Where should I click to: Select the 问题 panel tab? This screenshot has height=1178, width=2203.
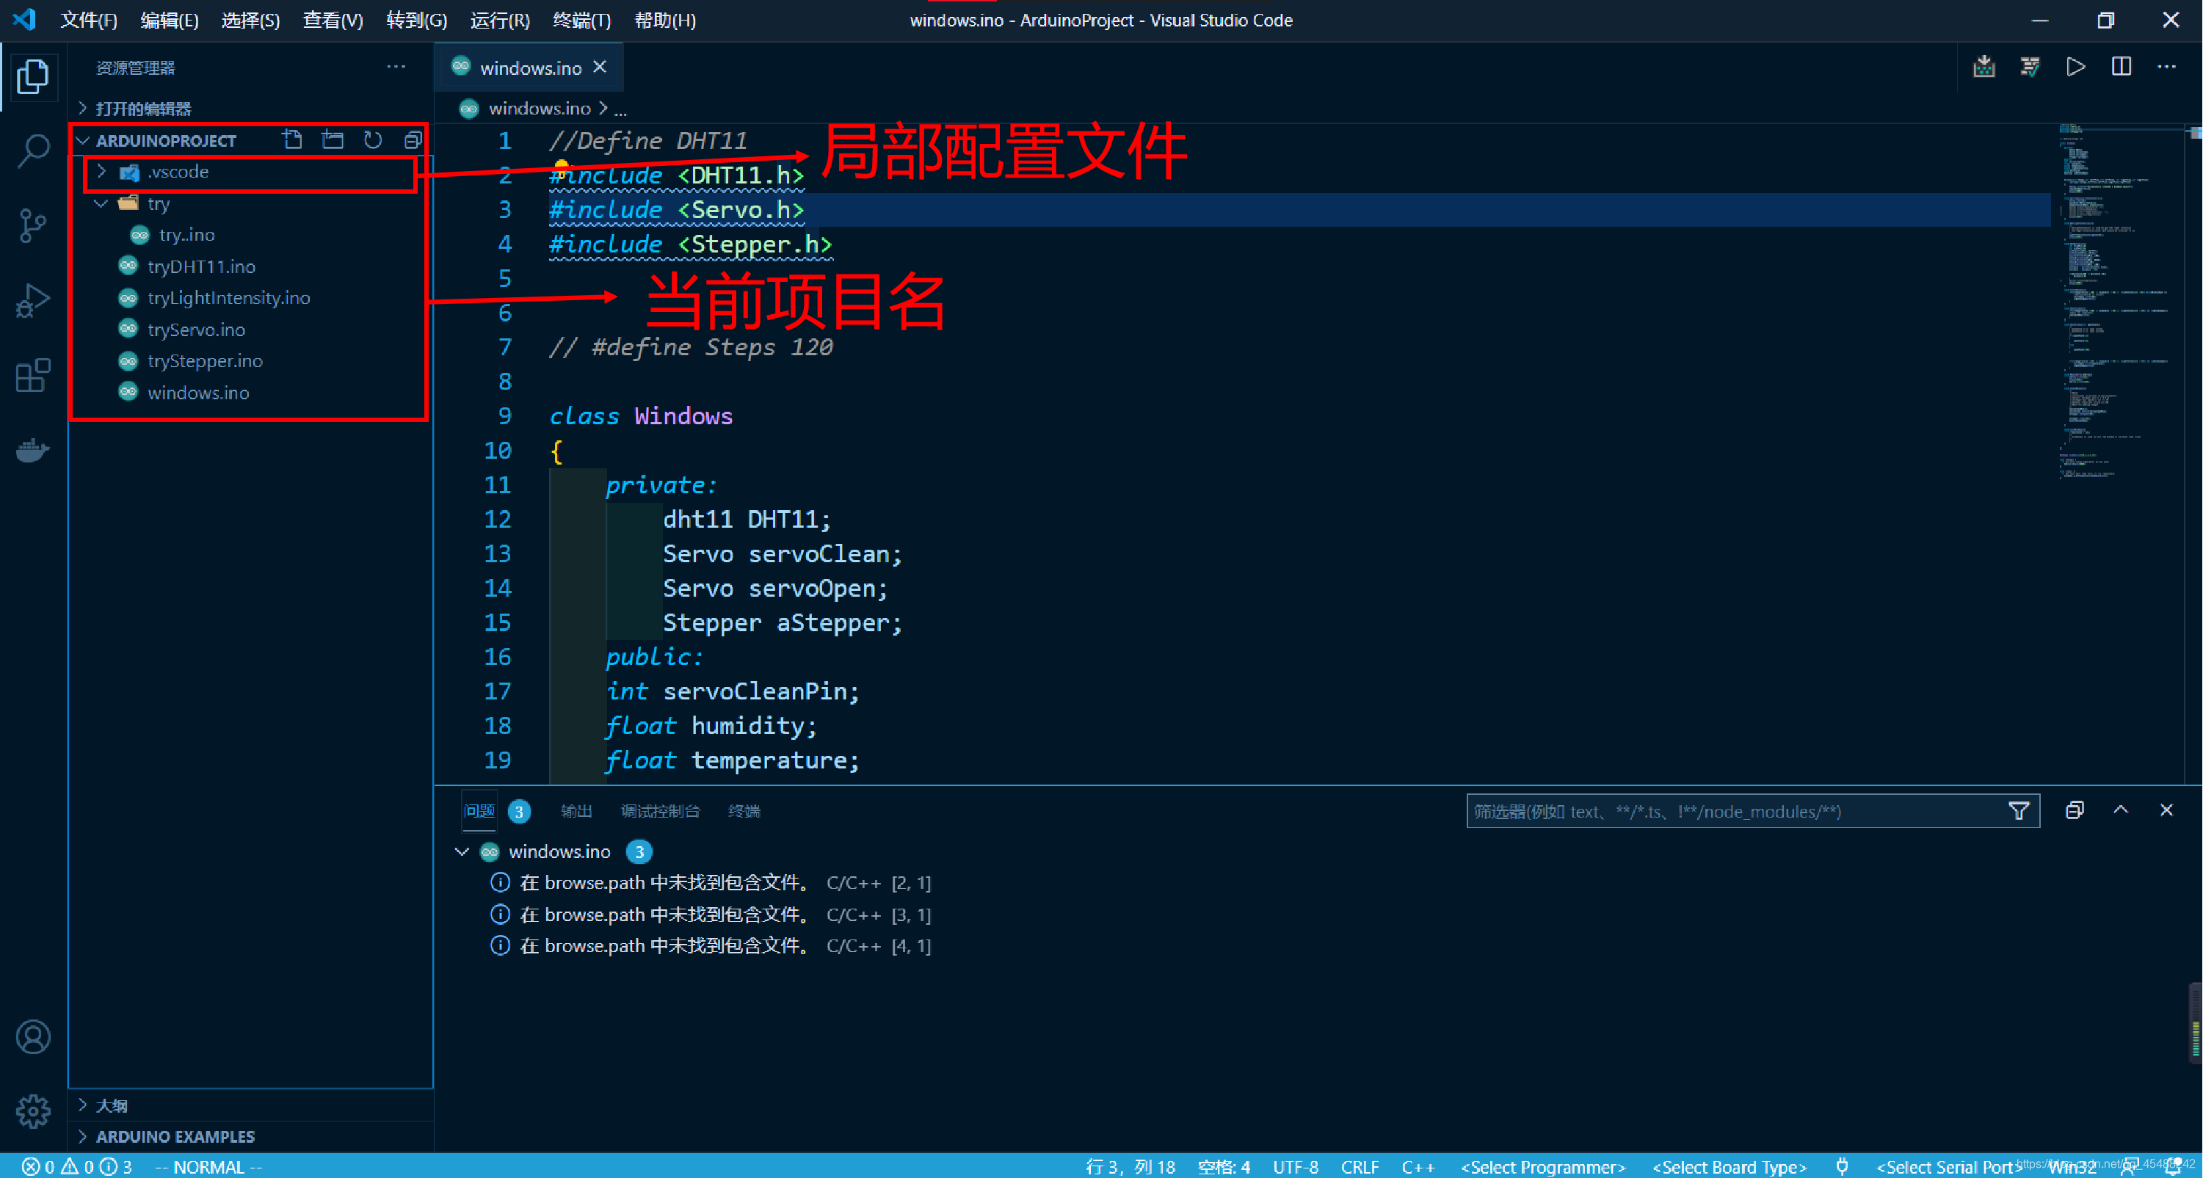[x=480, y=811]
